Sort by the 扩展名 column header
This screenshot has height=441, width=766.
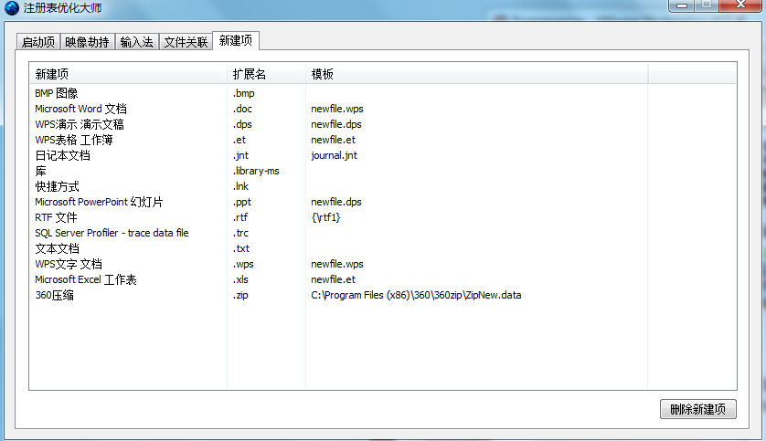[266, 74]
